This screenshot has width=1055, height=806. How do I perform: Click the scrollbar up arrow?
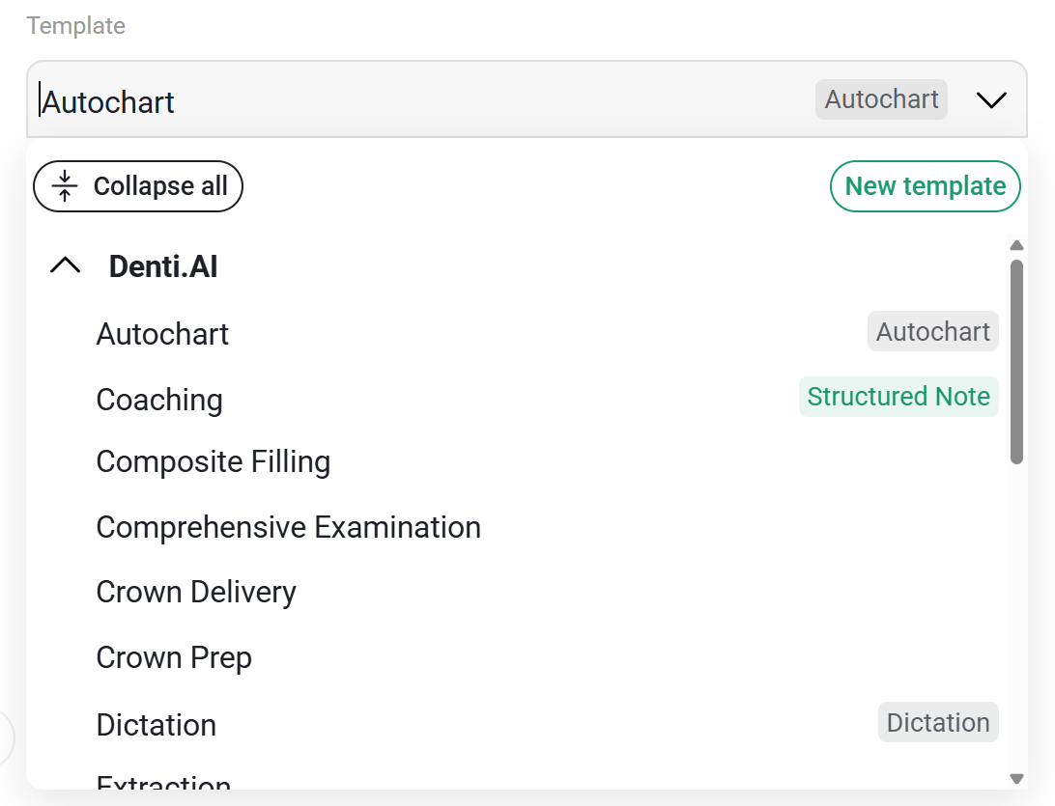1016,245
